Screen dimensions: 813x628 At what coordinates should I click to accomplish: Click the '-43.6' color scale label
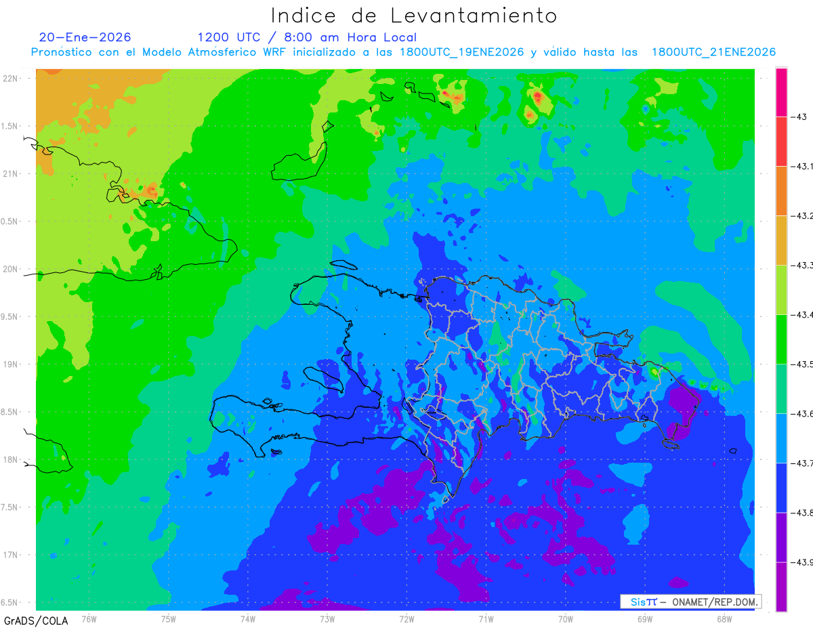801,414
